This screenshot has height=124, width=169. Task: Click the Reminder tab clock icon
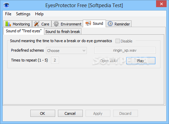click(110, 24)
